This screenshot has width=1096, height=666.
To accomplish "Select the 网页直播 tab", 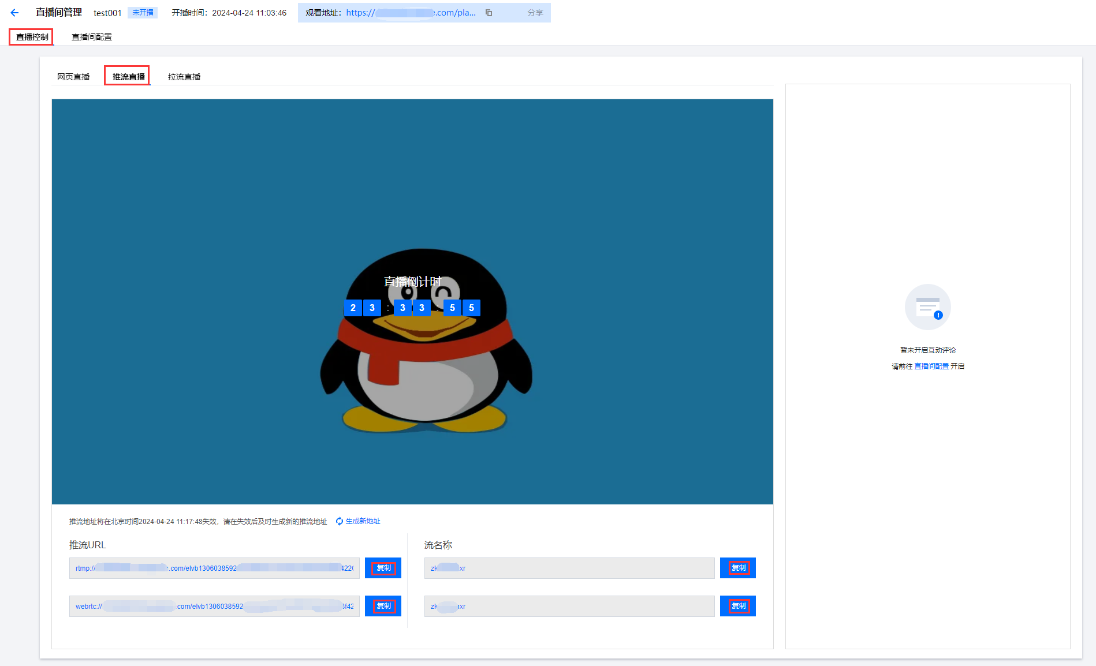I will pos(73,77).
